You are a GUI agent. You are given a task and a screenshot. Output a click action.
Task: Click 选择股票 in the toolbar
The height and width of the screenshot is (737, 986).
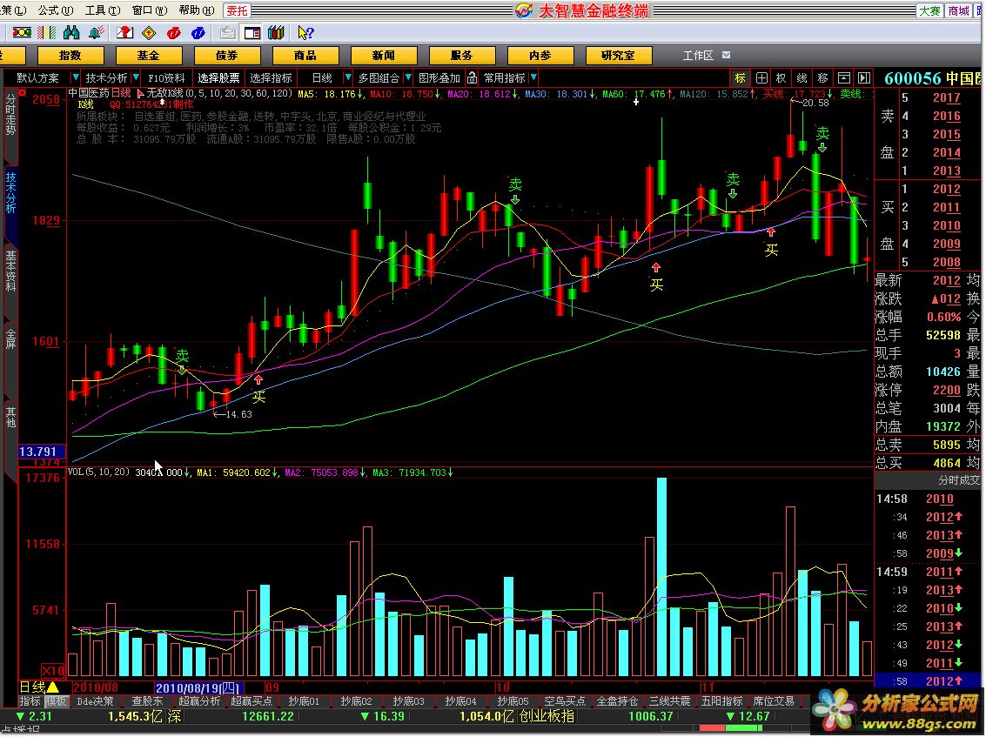[218, 78]
